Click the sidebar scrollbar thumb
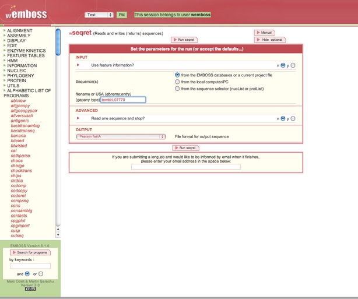This screenshot has height=299, width=358. tap(58, 42)
